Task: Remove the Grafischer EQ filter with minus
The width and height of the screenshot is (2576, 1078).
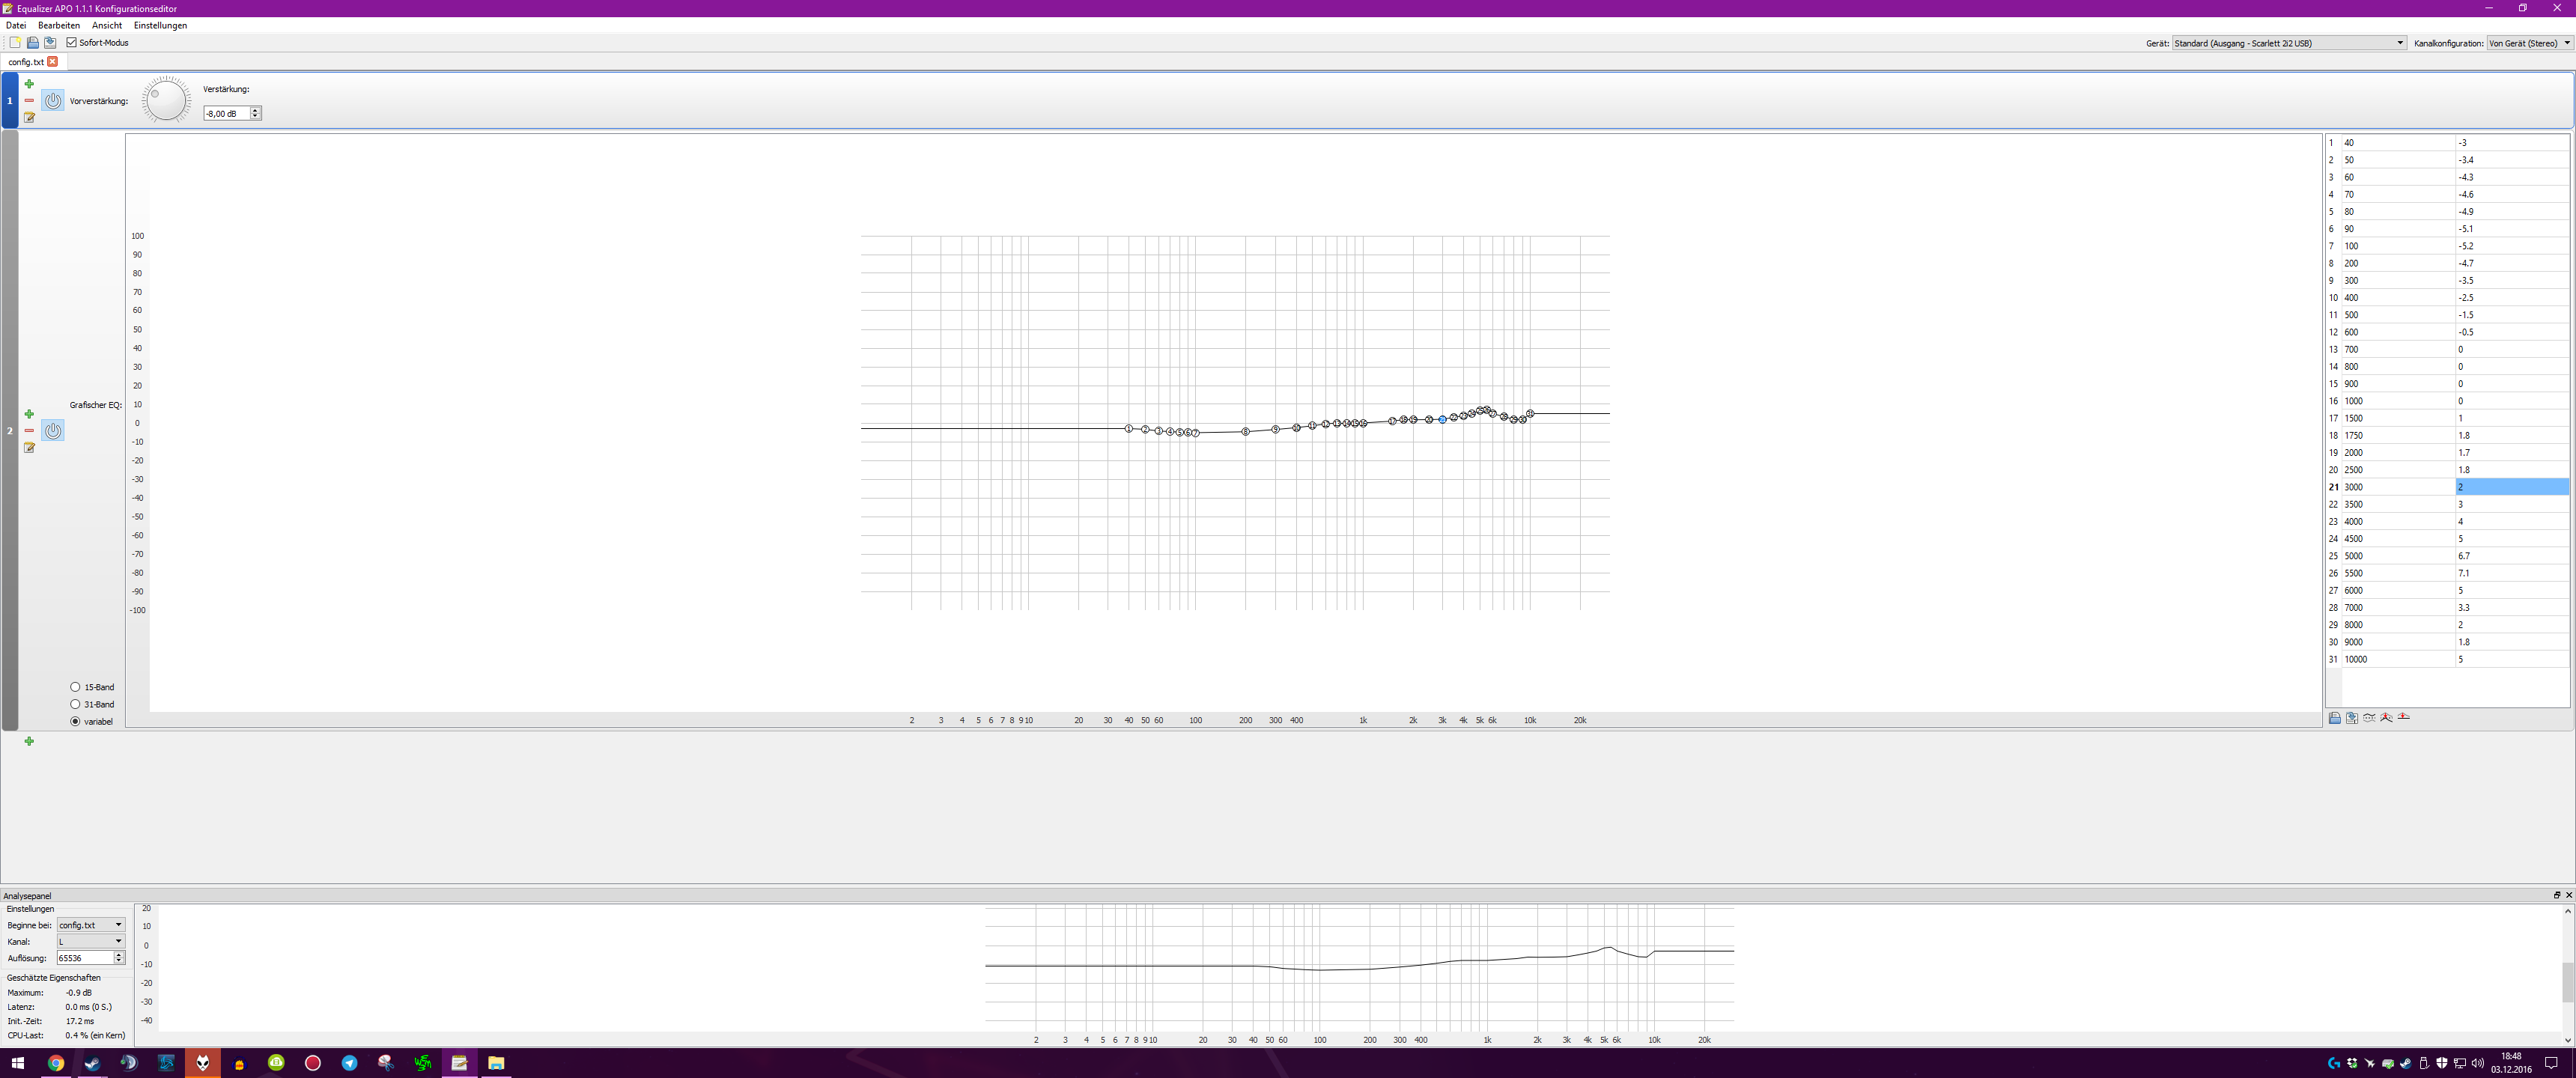Action: click(x=29, y=431)
